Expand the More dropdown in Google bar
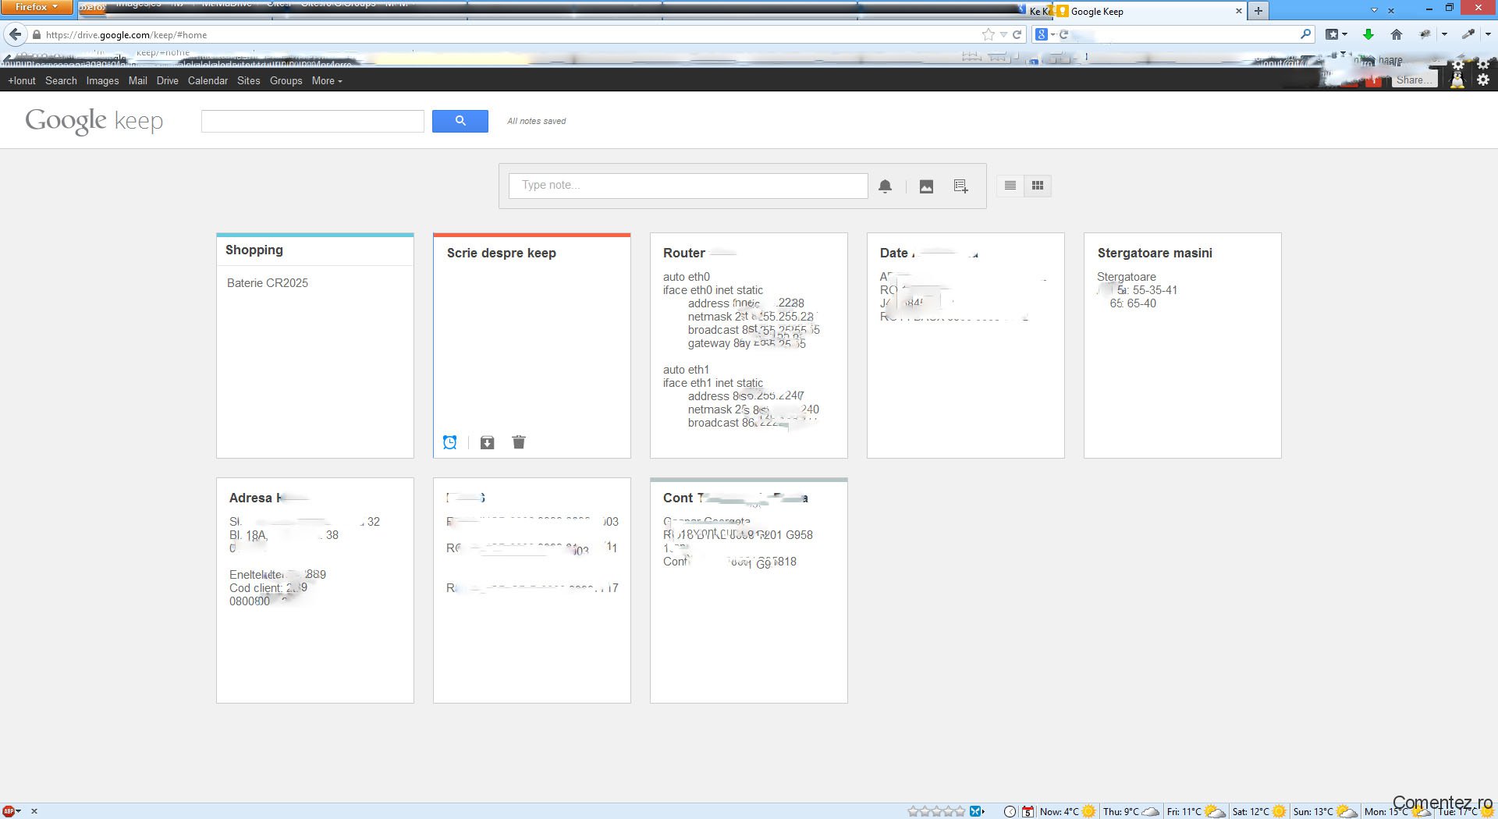The height and width of the screenshot is (819, 1498). click(327, 80)
